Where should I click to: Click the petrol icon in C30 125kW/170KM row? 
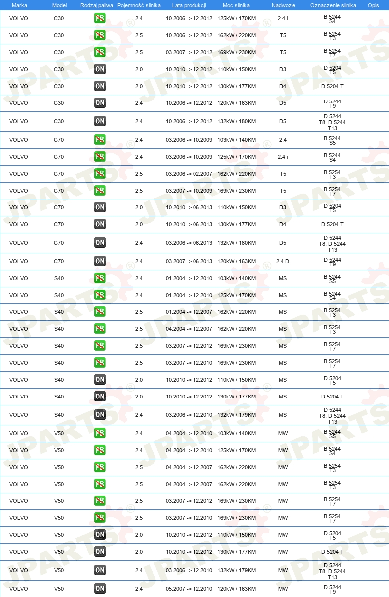coord(100,19)
